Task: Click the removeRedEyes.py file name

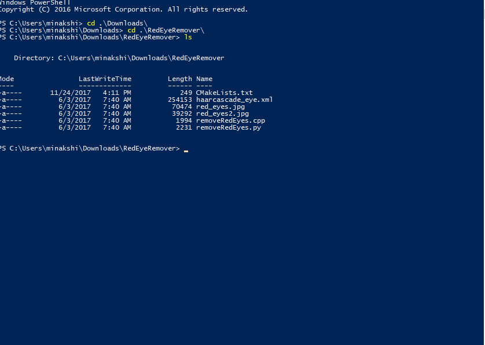Action: point(229,127)
